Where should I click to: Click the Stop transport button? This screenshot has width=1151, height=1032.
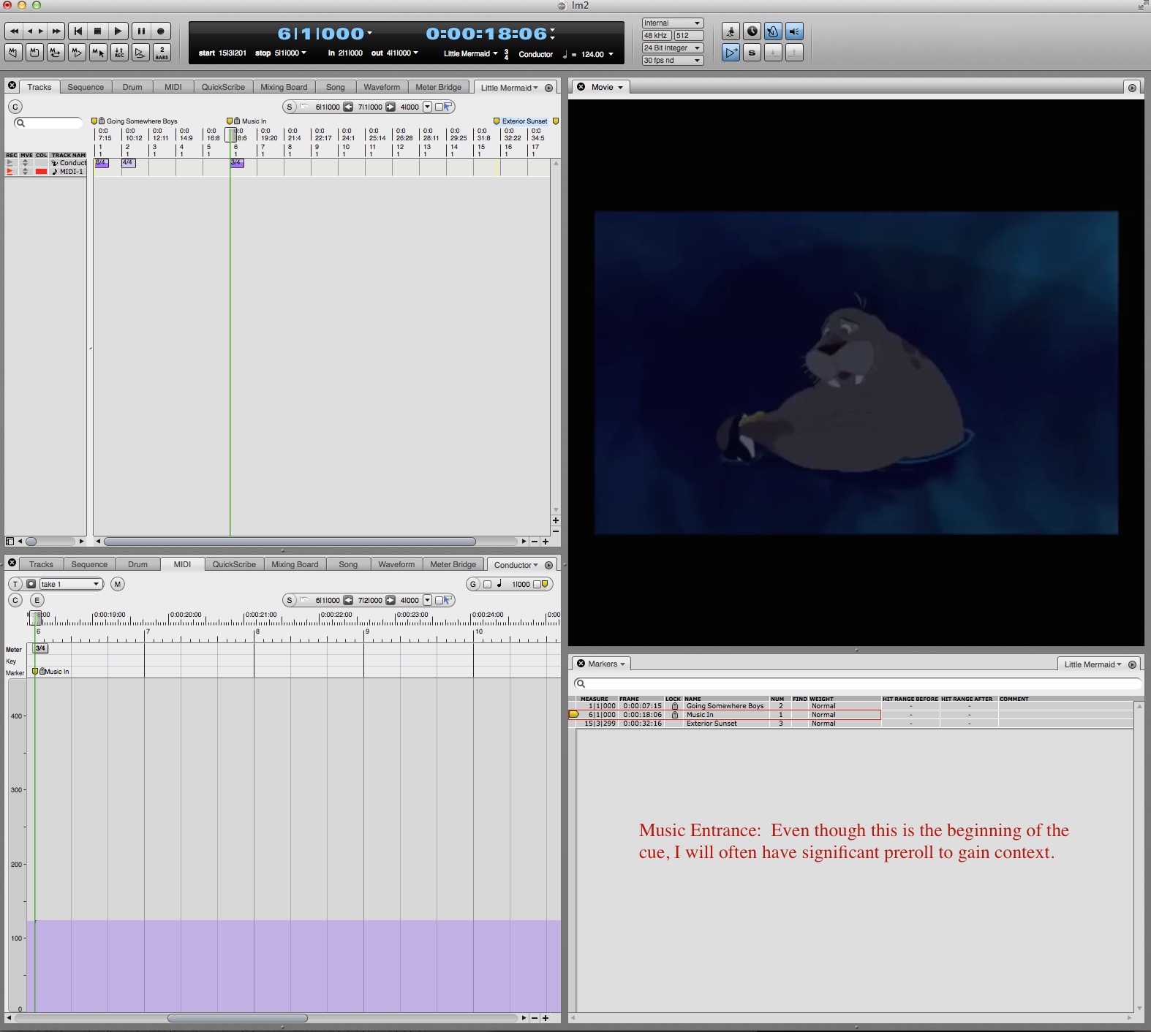click(x=98, y=31)
